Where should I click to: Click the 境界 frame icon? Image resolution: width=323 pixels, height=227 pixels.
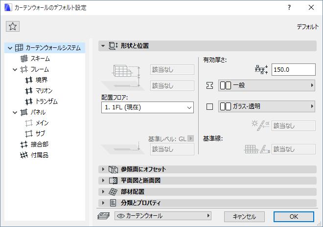29,80
